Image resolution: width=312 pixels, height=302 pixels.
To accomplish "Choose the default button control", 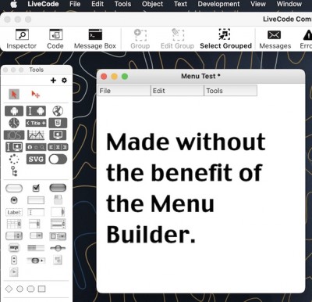I will (x=58, y=188).
